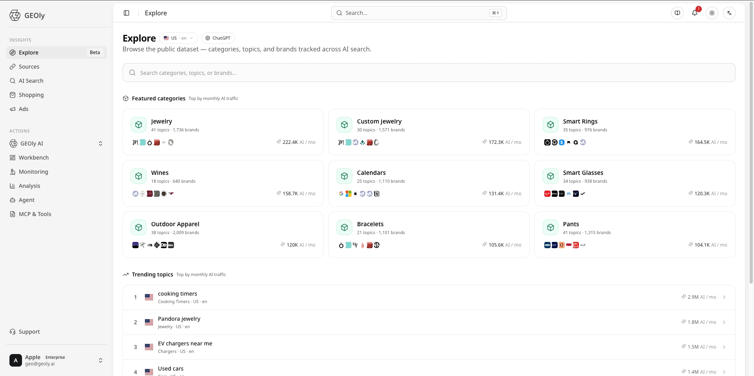Click the Bracelets category cube icon
The image size is (754, 376).
344,227
